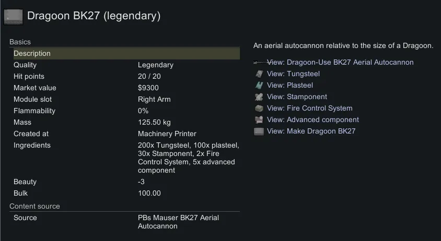Image resolution: width=441 pixels, height=241 pixels.
Task: Click the BK27 Aerial Autocannon weapon icon
Action: pos(259,62)
